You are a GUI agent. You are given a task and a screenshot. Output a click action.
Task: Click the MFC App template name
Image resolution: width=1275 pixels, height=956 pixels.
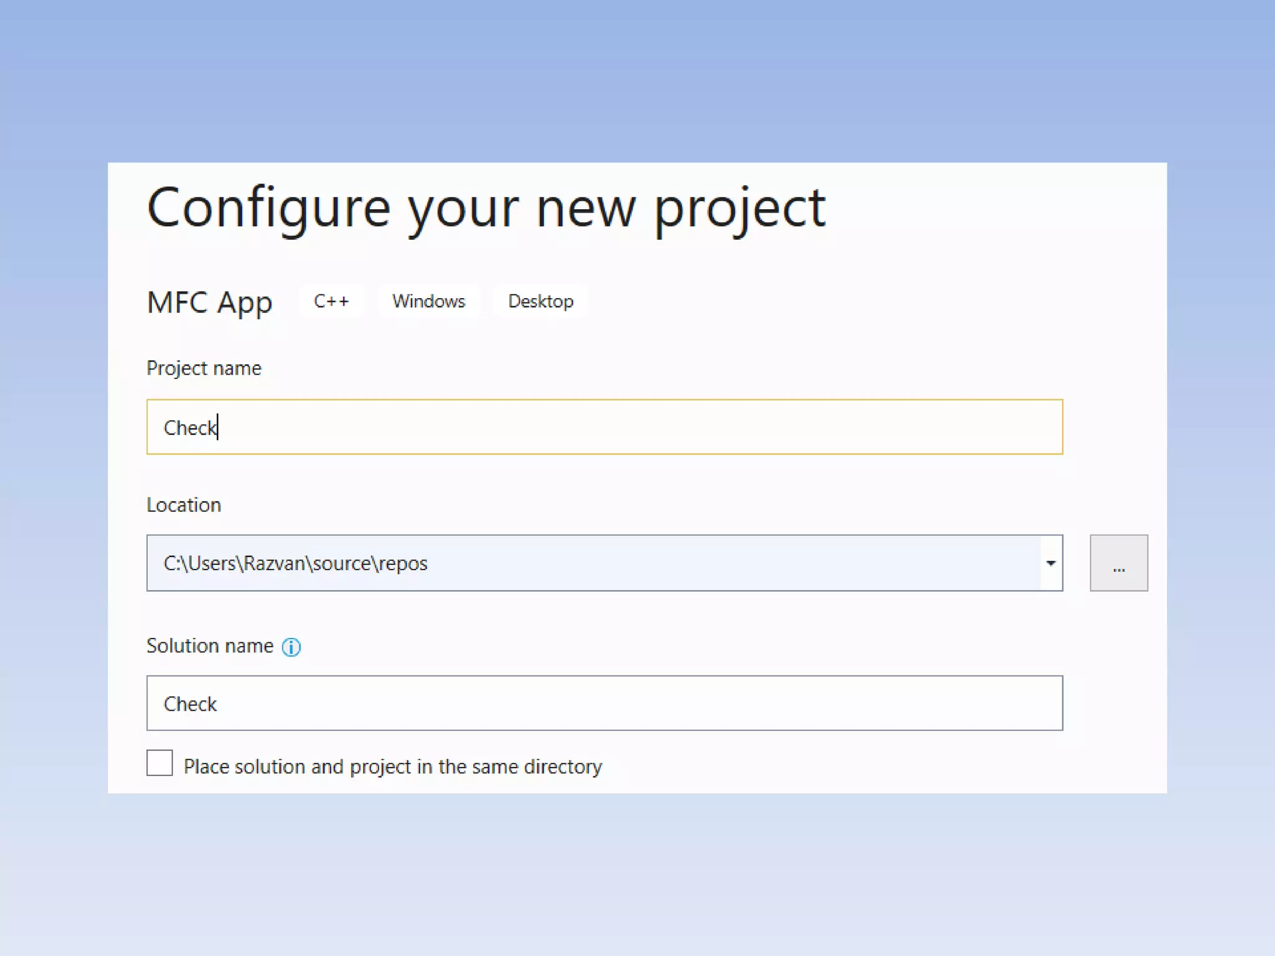[x=209, y=302]
